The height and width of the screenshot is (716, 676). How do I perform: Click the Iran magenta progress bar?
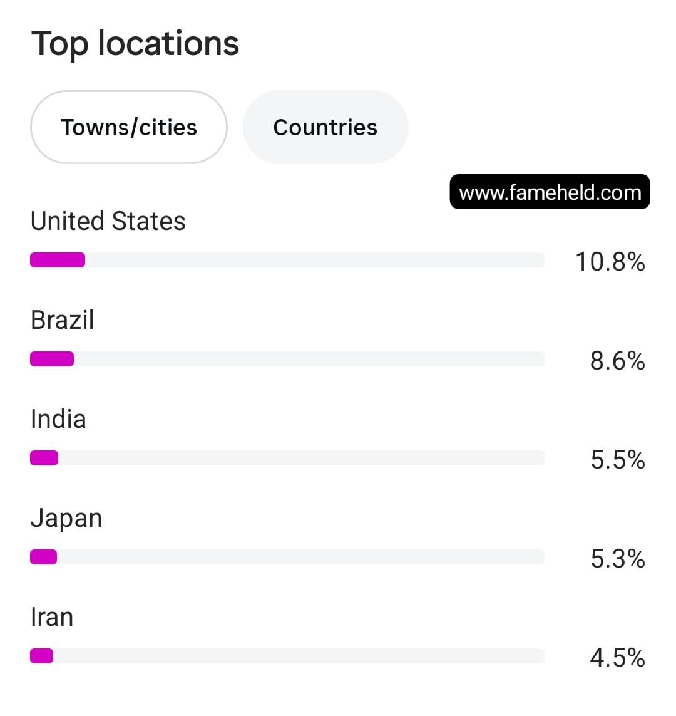click(x=41, y=656)
